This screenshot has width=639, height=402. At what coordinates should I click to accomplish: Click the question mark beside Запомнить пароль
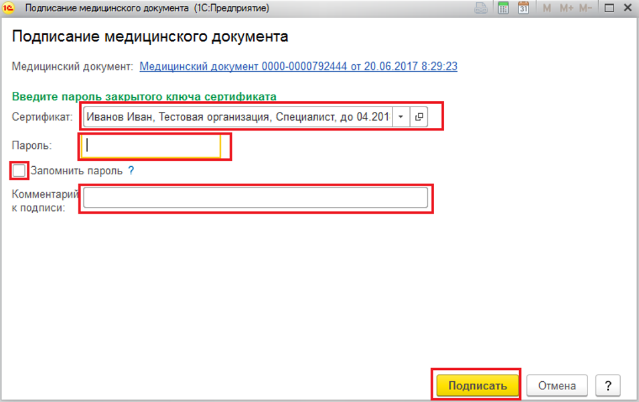(x=131, y=171)
